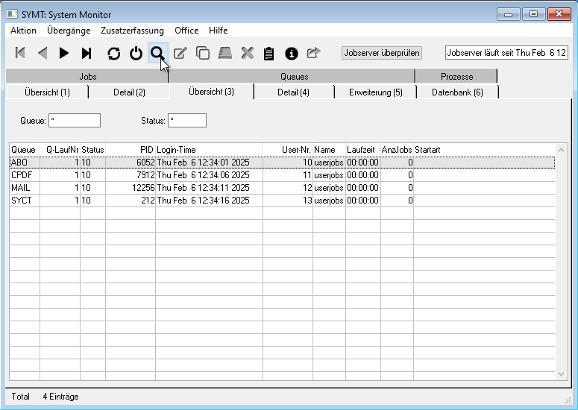Click the magnifying glass search icon
Screen dimensions: 578x410
click(x=157, y=53)
